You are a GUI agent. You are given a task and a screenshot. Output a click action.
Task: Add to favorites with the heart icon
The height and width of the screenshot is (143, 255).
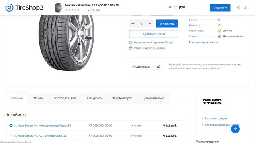239,8
